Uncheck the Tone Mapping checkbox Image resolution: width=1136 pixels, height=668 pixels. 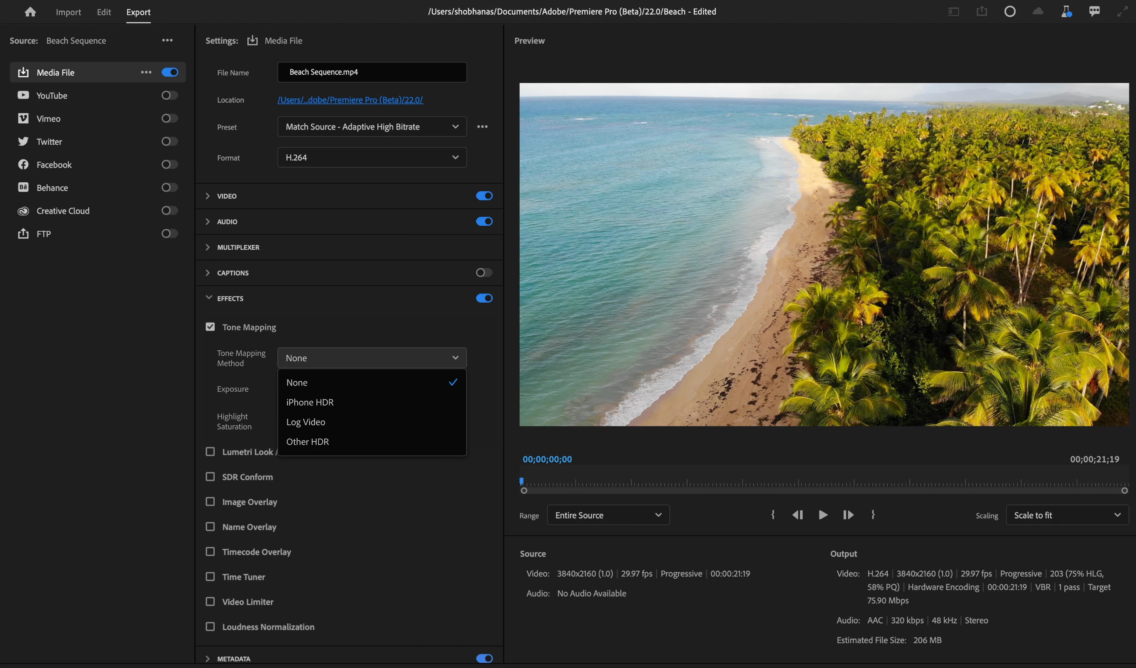pyautogui.click(x=210, y=327)
